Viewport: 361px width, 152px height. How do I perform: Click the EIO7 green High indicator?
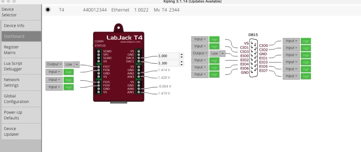(x=306, y=77)
